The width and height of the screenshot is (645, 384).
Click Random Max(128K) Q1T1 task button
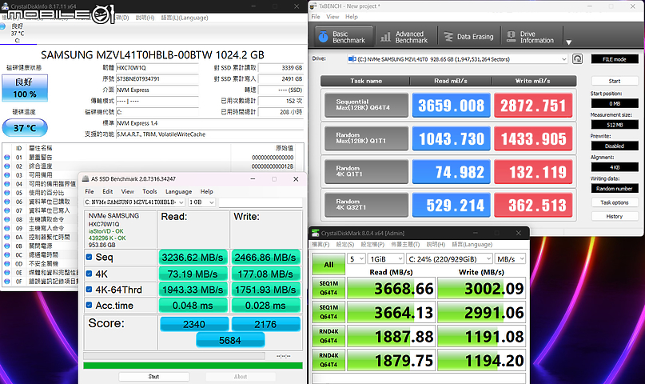click(366, 138)
